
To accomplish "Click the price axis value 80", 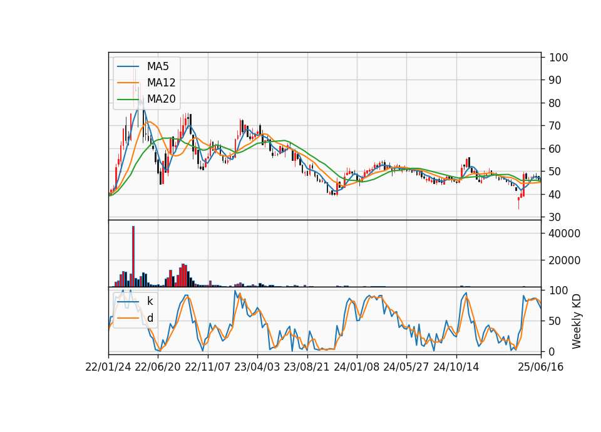I will 555,103.
